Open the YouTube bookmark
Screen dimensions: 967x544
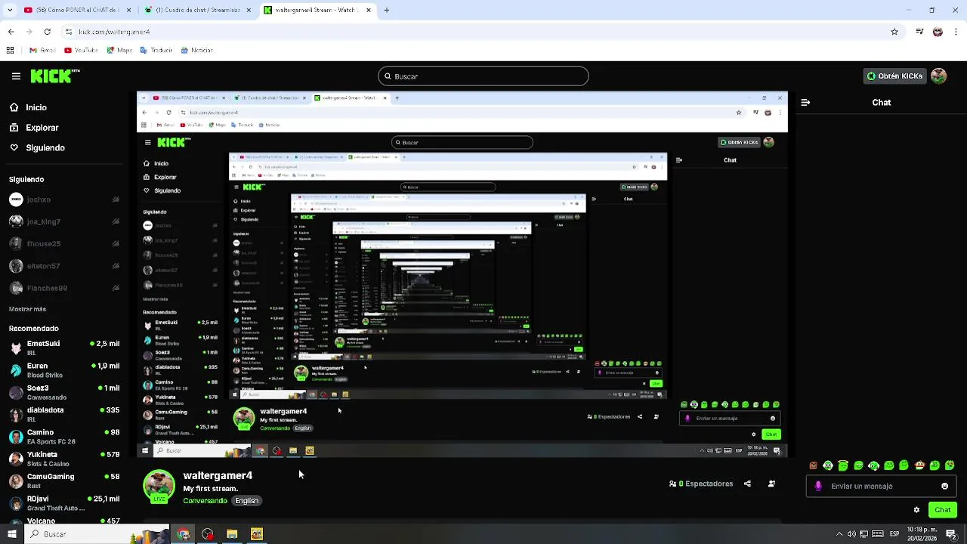click(81, 51)
